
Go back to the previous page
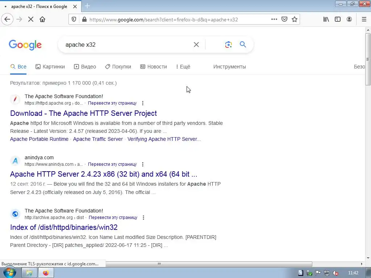tap(7, 20)
